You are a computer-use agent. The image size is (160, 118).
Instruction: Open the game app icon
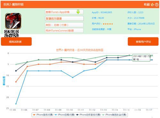13,21
